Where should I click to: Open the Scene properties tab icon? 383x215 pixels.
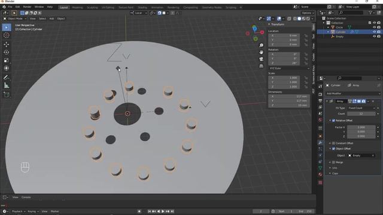[x=320, y=113]
